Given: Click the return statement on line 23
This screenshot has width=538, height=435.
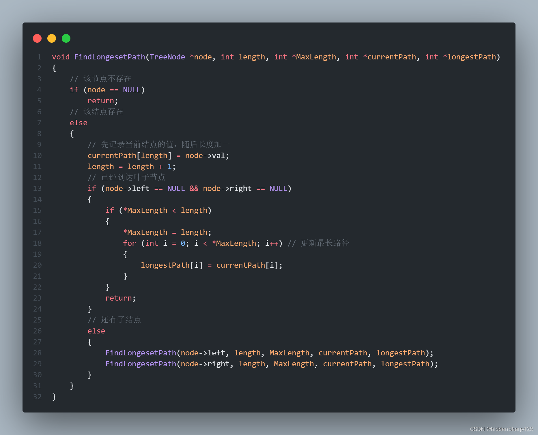Looking at the screenshot, I should (121, 298).
